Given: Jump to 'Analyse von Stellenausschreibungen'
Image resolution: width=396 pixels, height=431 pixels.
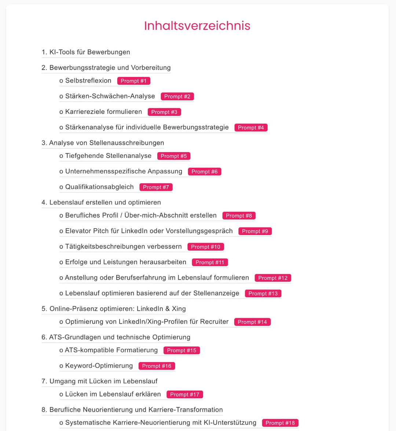Looking at the screenshot, I should 103,143.
